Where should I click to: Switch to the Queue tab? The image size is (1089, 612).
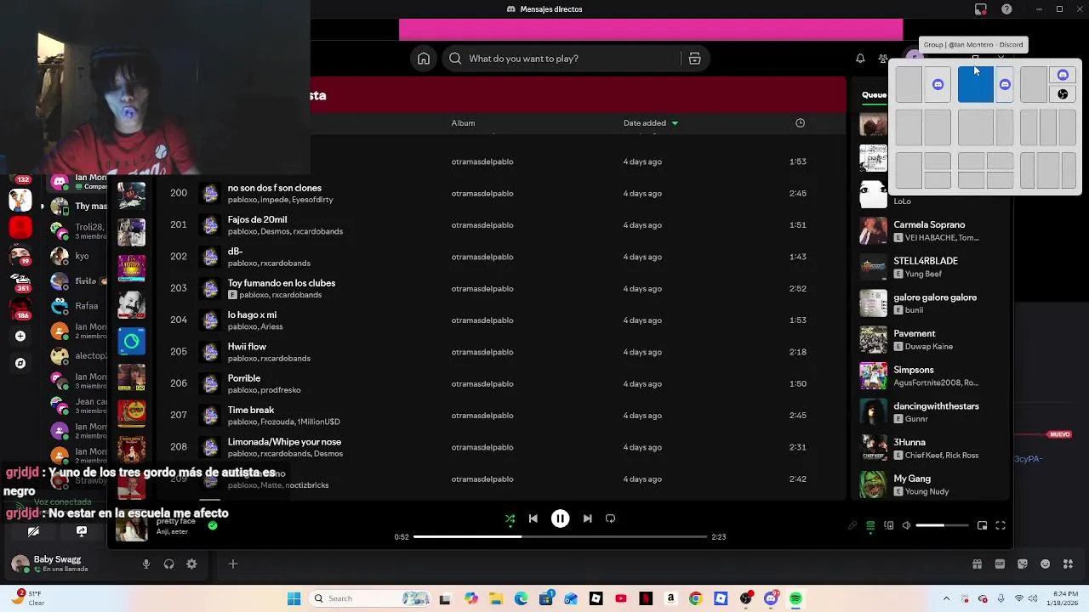tap(874, 95)
